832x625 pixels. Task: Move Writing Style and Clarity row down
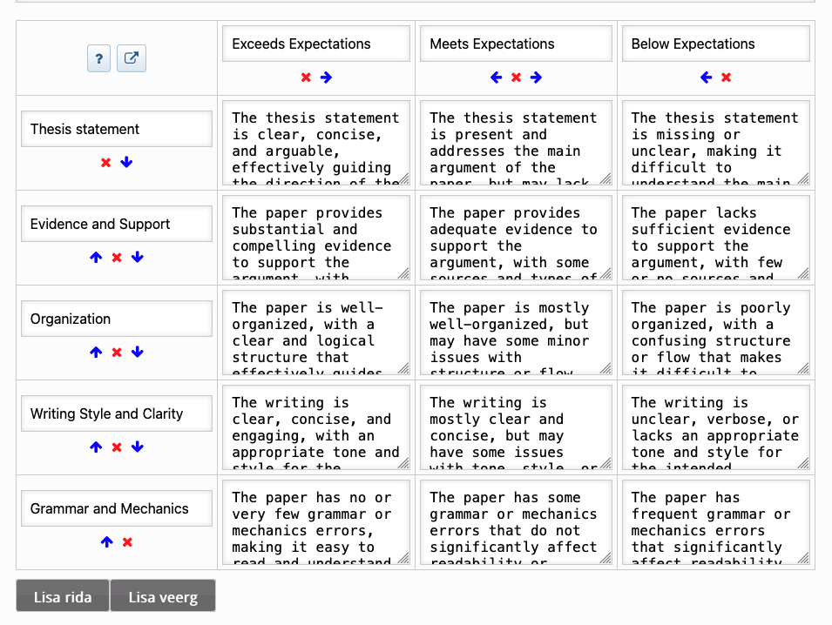click(x=138, y=447)
